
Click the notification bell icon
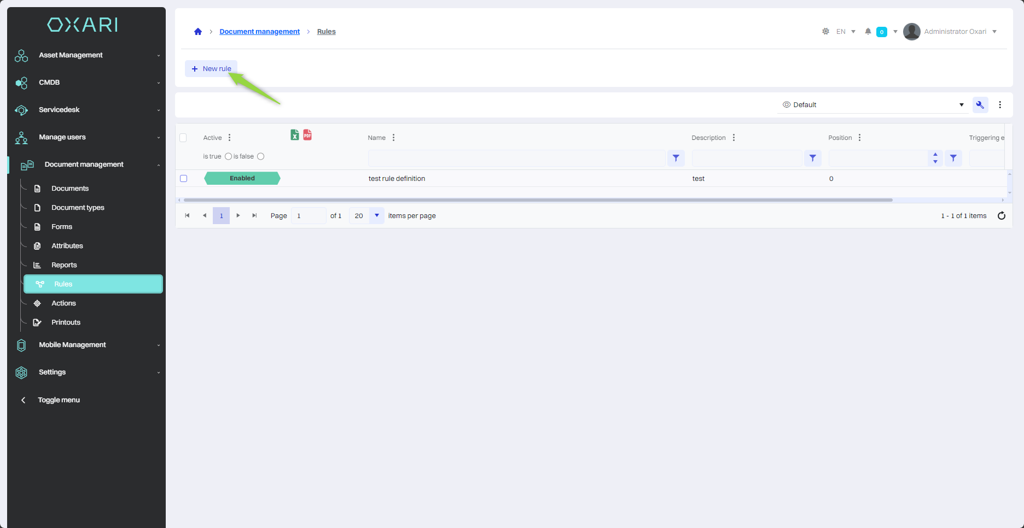point(868,32)
